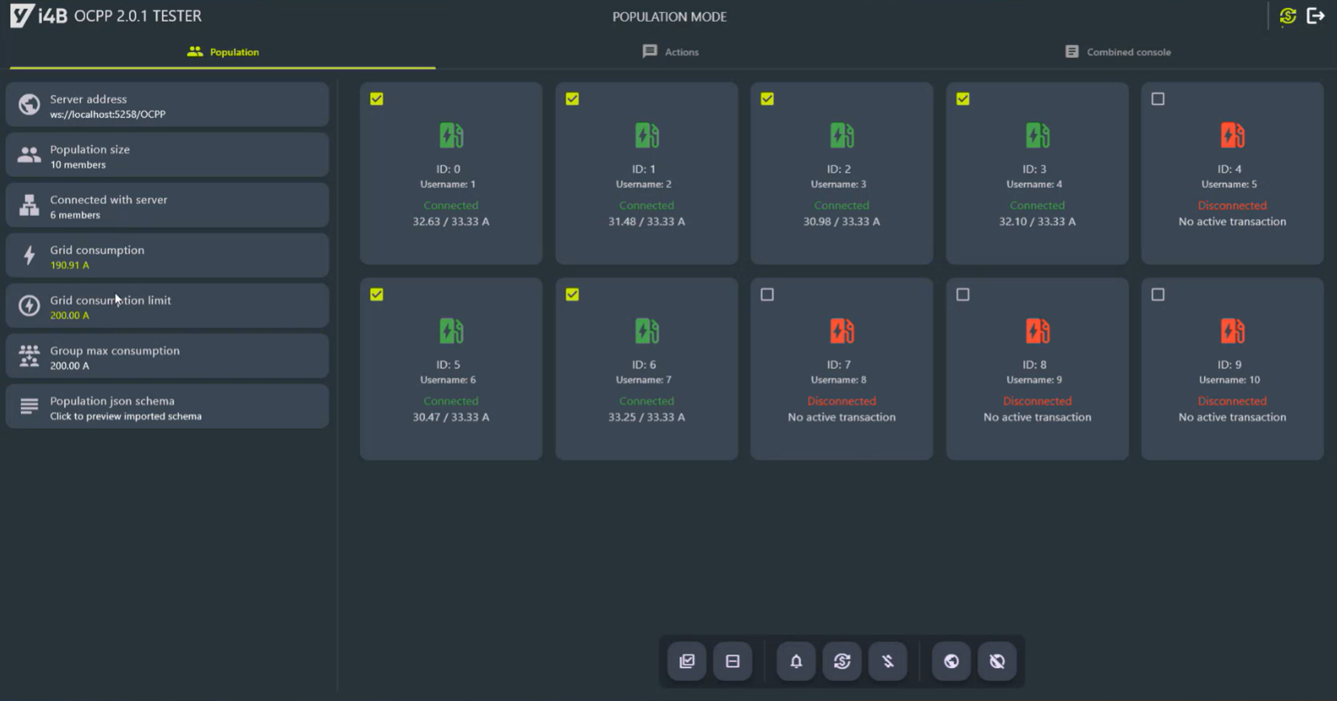Click the crossed-out globe disconnect icon
This screenshot has height=701, width=1337.
click(997, 661)
